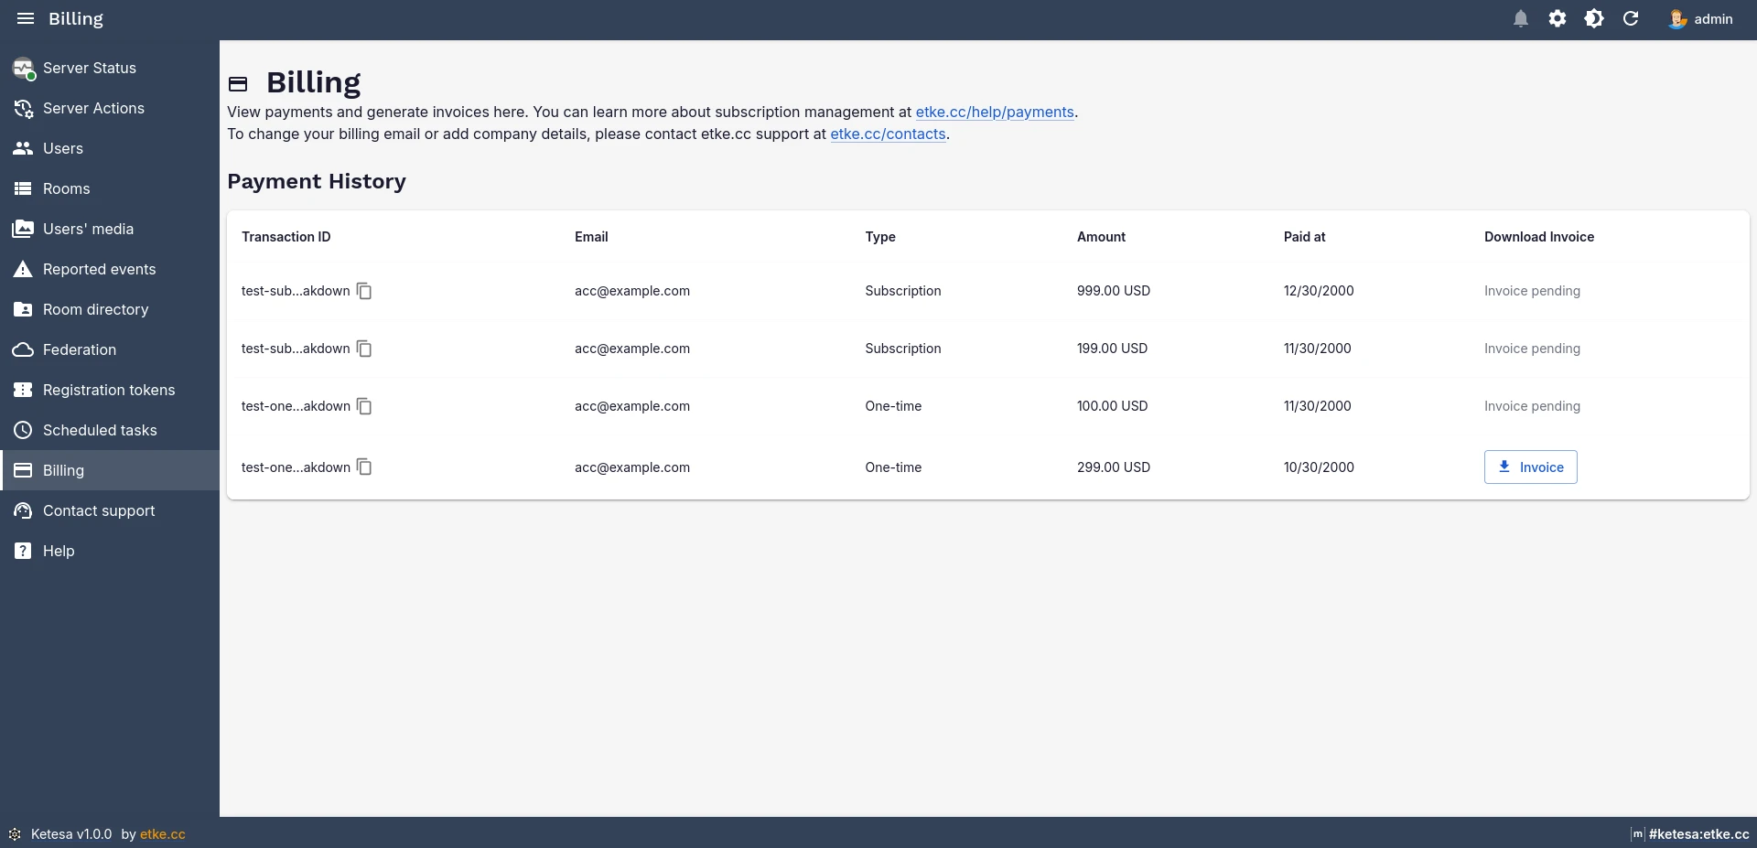1757x848 pixels.
Task: View Reported events
Action: 98,269
